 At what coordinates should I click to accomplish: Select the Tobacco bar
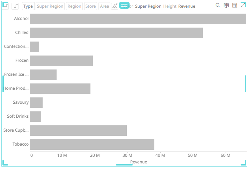92,145
